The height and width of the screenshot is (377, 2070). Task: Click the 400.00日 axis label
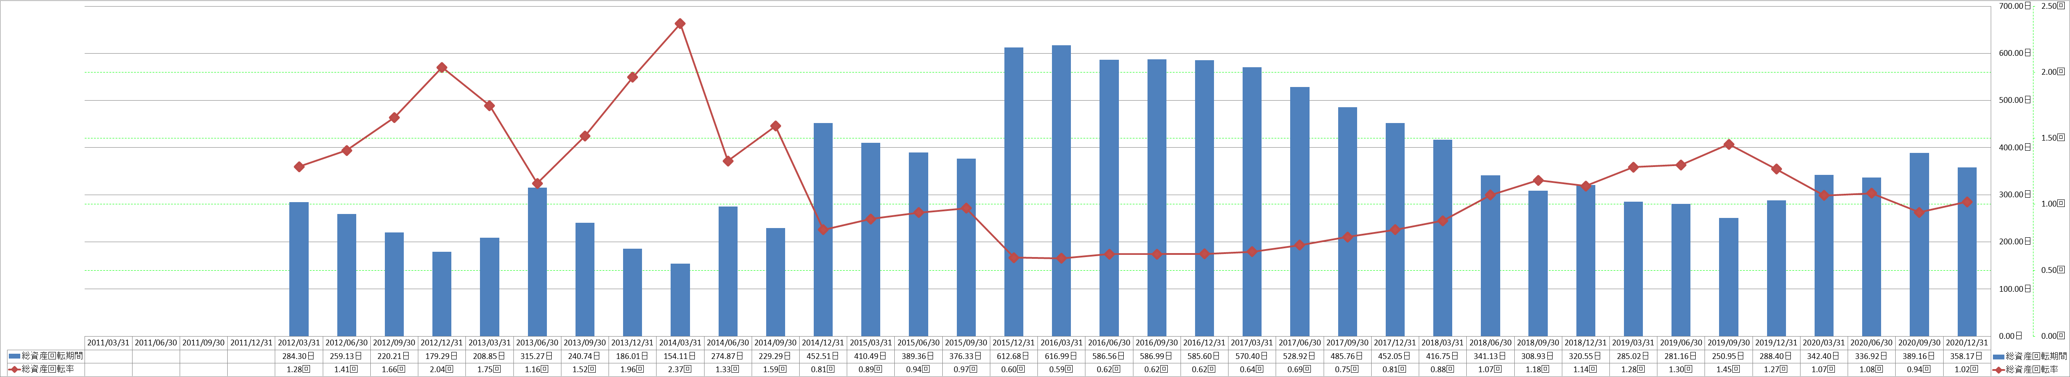(2015, 148)
